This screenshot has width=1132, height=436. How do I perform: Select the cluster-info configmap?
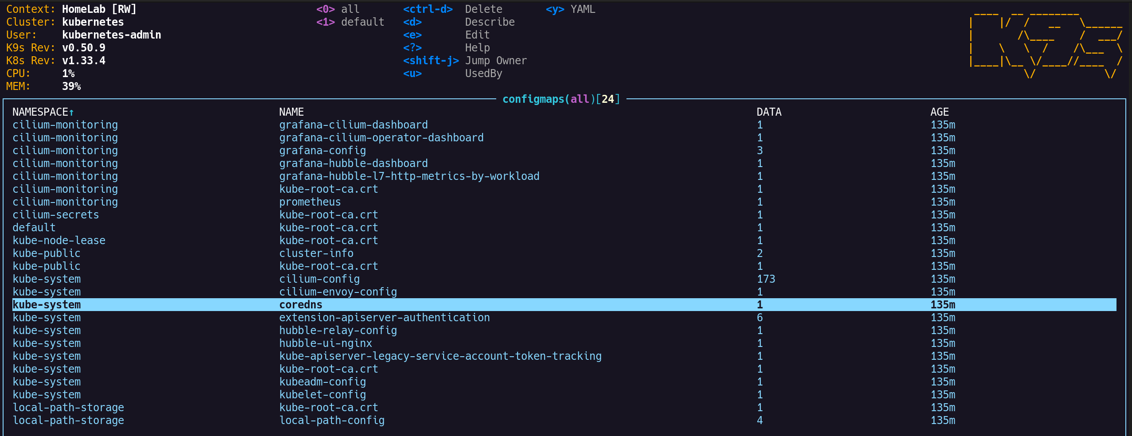(x=564, y=253)
